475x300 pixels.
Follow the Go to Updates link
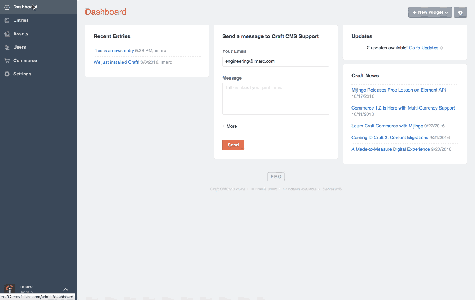point(424,48)
